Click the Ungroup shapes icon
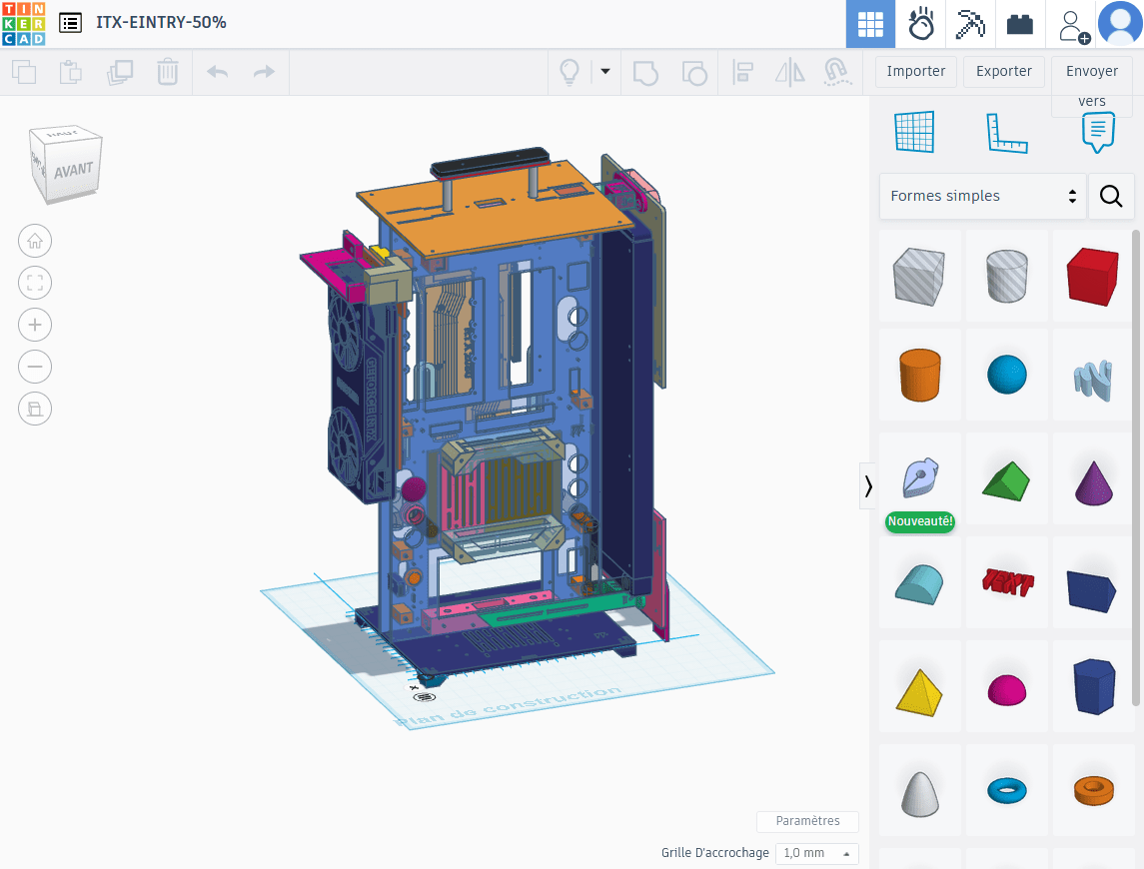 coord(693,72)
